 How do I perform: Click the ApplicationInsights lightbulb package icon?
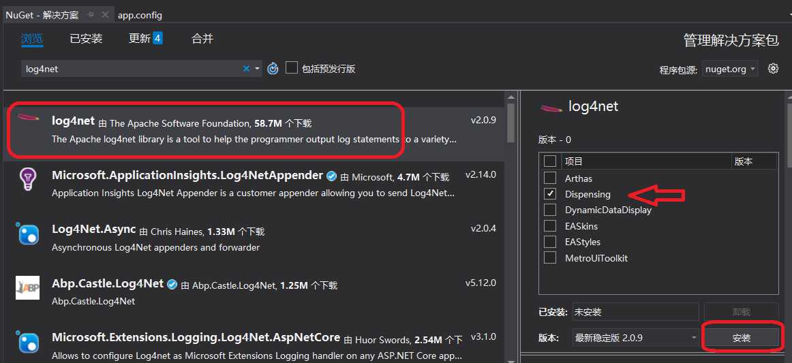(28, 178)
